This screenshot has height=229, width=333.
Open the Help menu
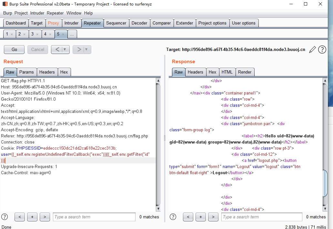[x=88, y=13]
